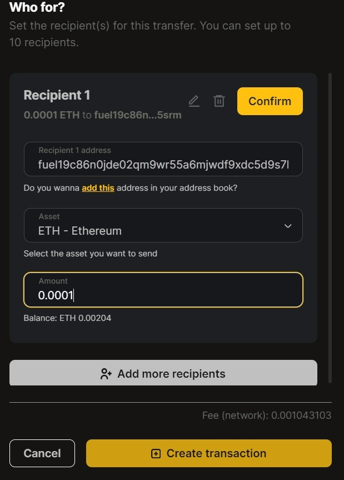Click the 0.0001 ETH recipient summary line
Image resolution: width=344 pixels, height=480 pixels.
click(102, 116)
